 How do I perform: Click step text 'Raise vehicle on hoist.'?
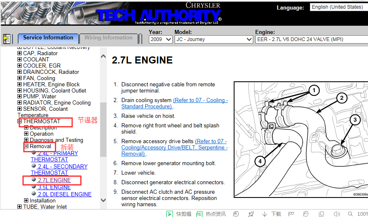pos(148,116)
